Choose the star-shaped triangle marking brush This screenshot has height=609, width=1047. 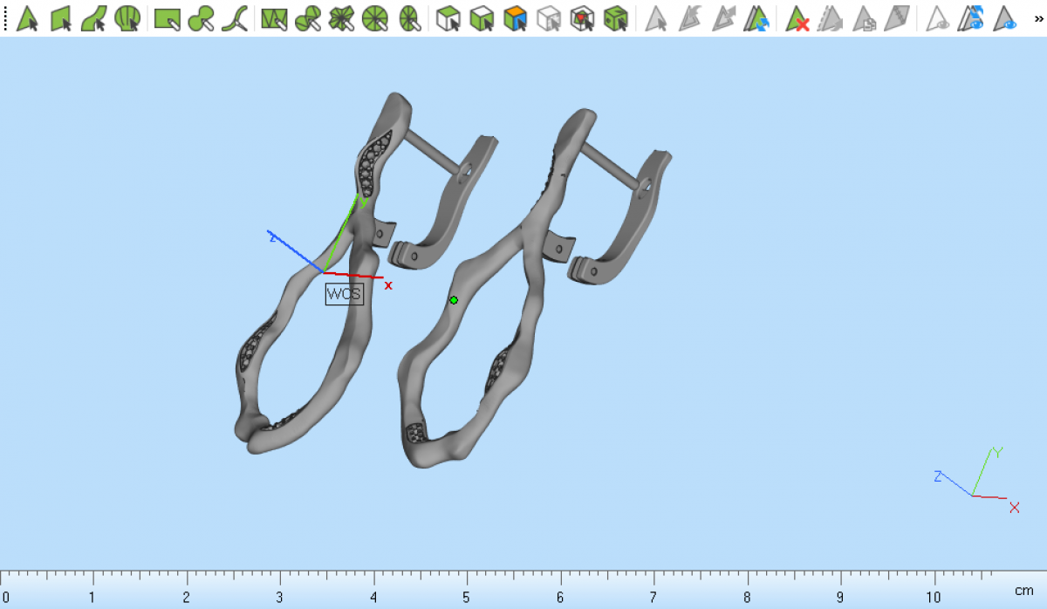coord(341,18)
